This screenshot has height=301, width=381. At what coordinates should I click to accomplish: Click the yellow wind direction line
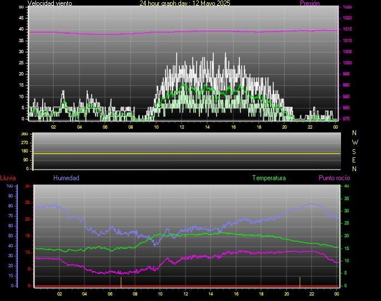tap(187, 154)
